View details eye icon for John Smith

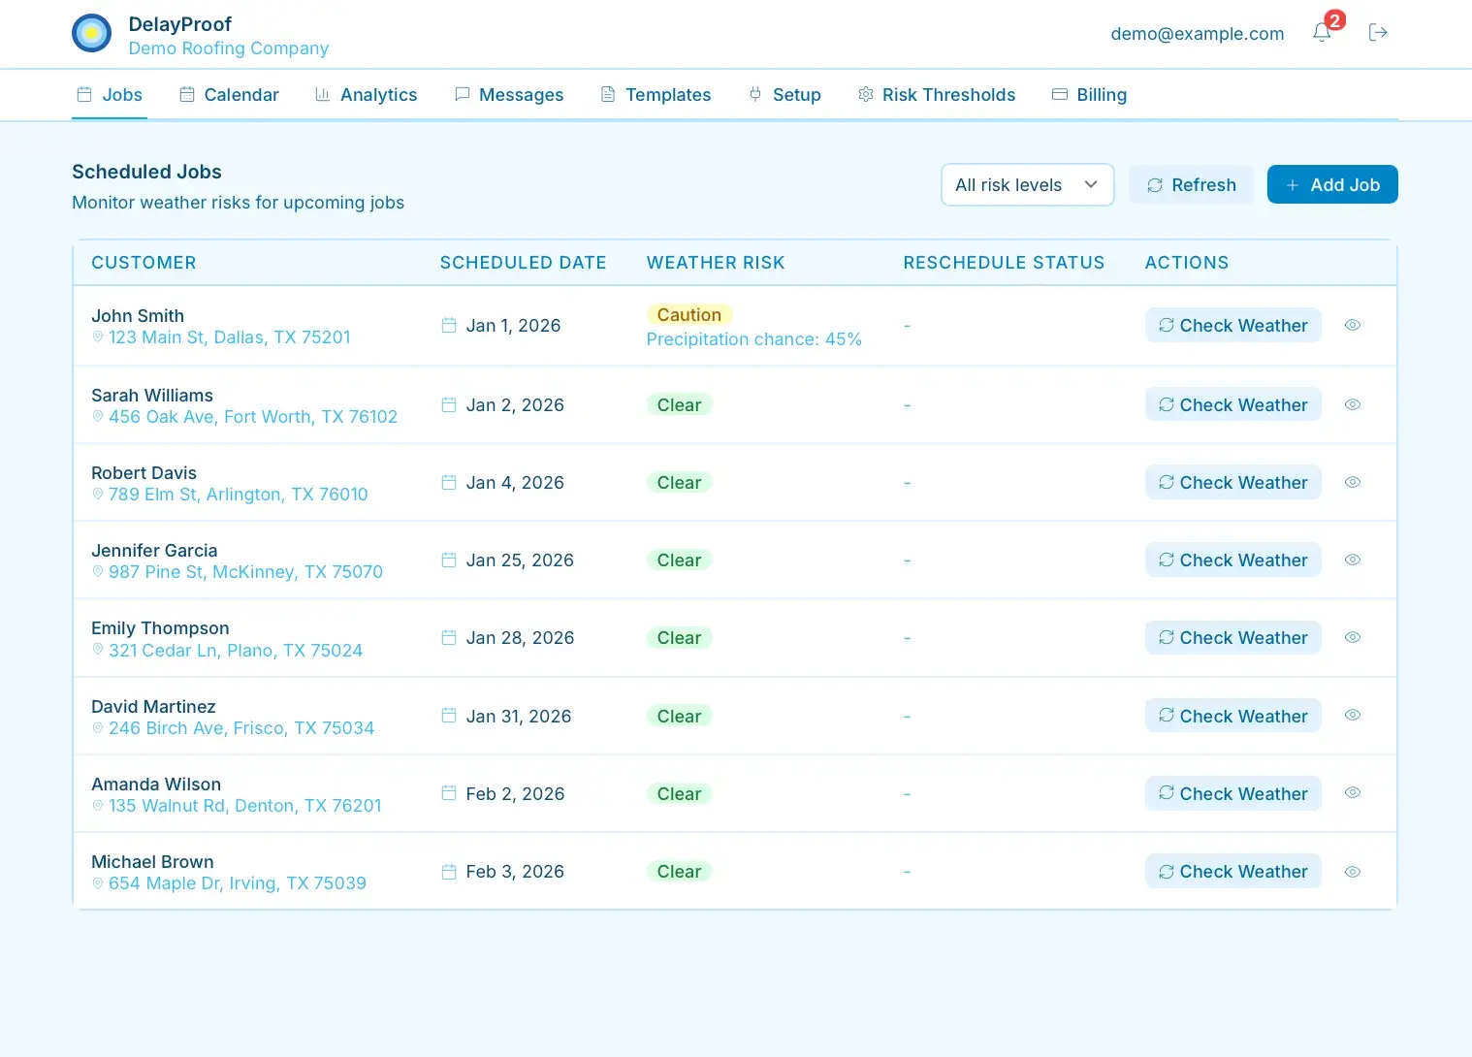point(1353,326)
